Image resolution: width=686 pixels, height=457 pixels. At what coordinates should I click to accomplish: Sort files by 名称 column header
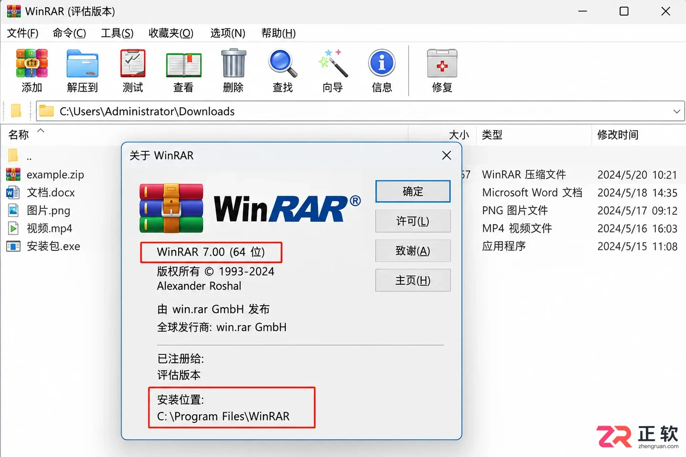coord(19,135)
